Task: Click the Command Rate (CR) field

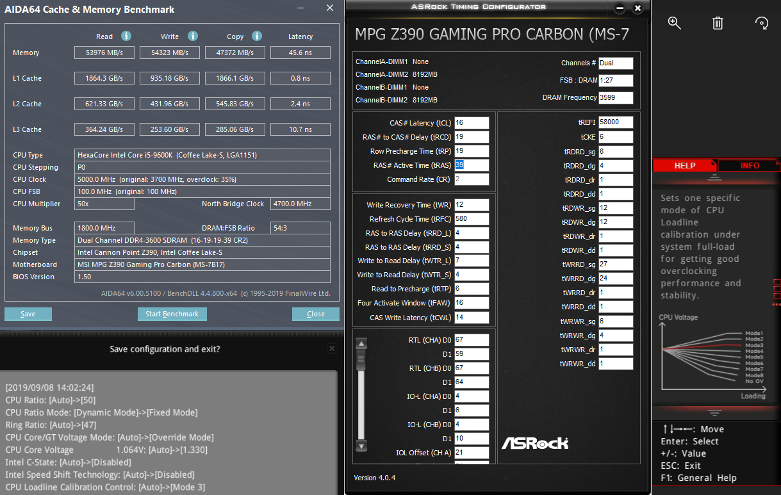Action: pyautogui.click(x=472, y=179)
